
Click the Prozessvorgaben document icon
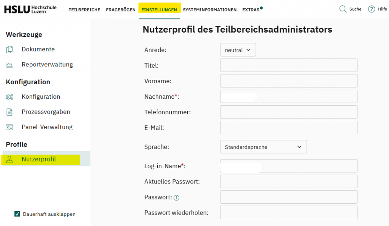pos(9,112)
